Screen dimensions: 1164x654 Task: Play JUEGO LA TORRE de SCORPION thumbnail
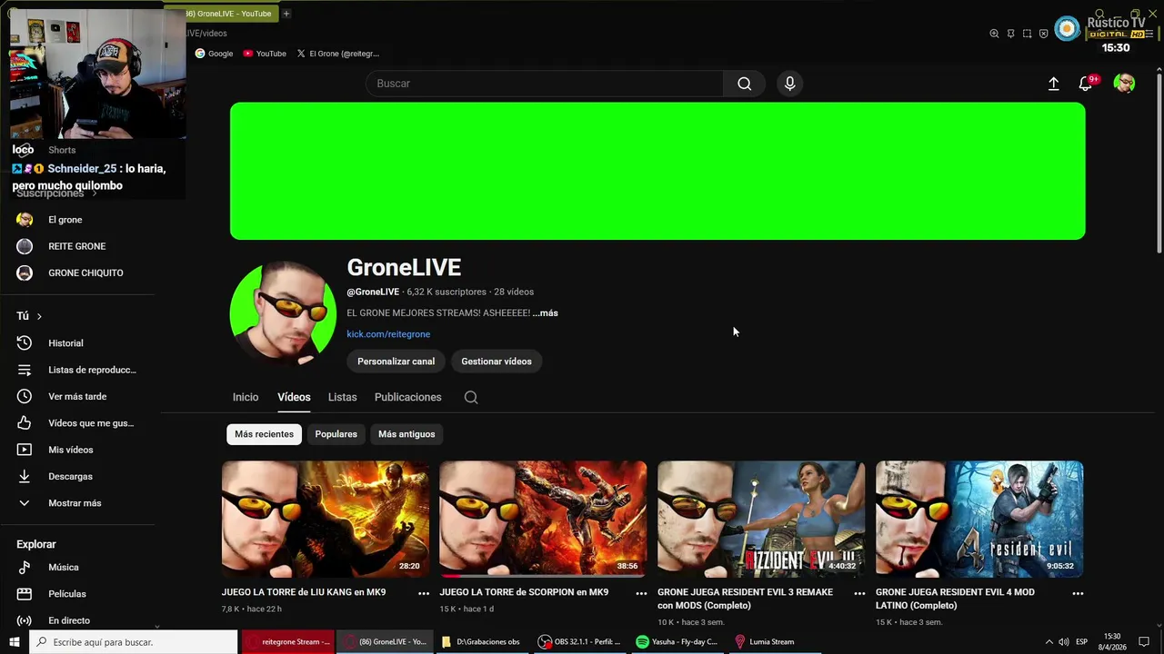click(543, 519)
